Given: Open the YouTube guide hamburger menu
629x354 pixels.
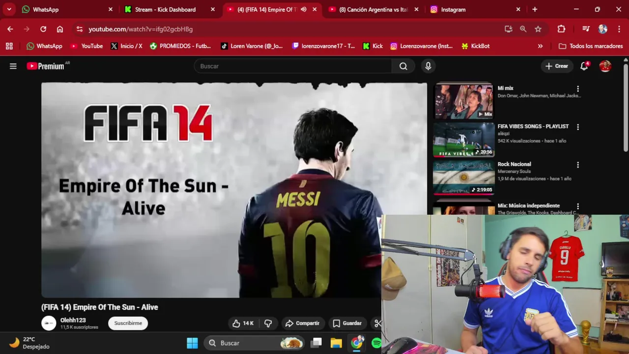Looking at the screenshot, I should point(13,66).
